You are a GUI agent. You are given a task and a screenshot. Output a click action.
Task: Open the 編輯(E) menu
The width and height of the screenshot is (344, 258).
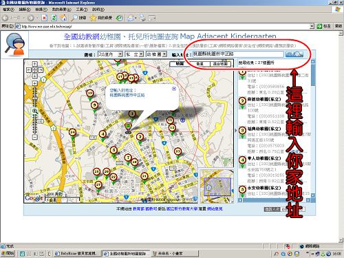25,10
